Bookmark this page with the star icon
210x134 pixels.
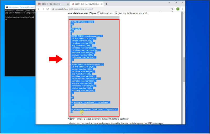(172, 9)
